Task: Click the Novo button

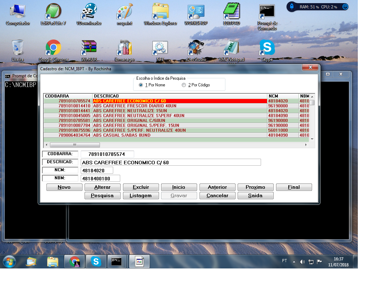Action: point(64,187)
